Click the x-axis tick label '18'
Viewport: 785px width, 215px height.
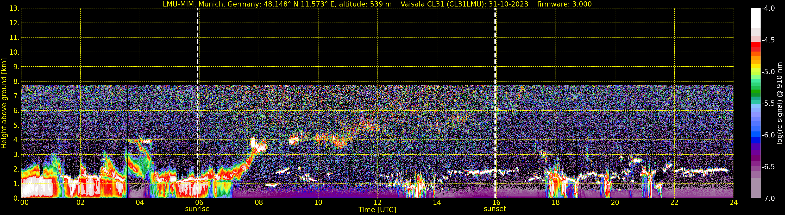click(556, 203)
